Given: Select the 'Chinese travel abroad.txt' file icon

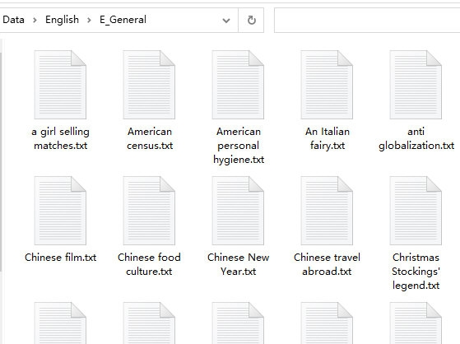Looking at the screenshot, I should coord(327,211).
